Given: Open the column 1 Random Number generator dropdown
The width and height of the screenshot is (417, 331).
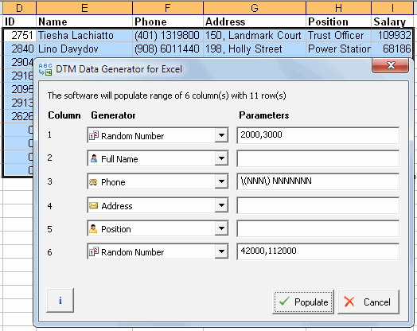Looking at the screenshot, I should 221,135.
